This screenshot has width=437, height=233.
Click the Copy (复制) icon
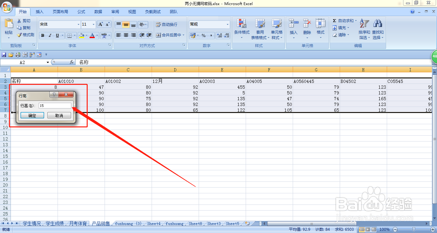click(20, 28)
